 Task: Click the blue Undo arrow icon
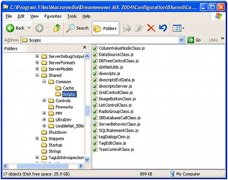coord(163,28)
